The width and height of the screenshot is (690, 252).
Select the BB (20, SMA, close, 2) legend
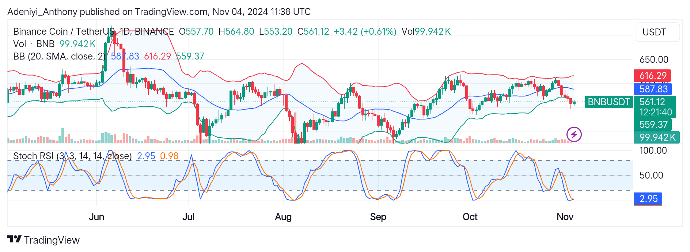tap(60, 56)
